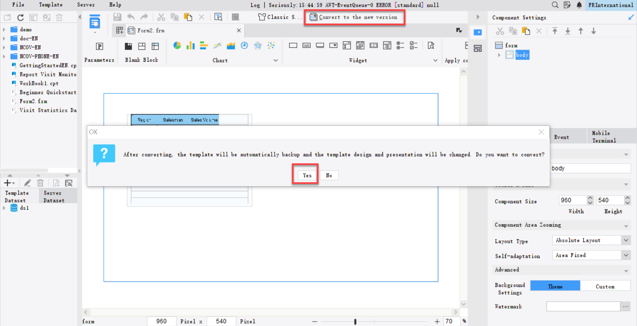Expand the NCOV-EN folder
637x326 pixels.
pos(4,47)
